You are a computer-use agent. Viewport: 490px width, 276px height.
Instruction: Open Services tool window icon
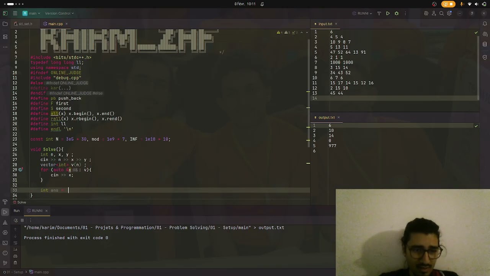[x=5, y=232]
